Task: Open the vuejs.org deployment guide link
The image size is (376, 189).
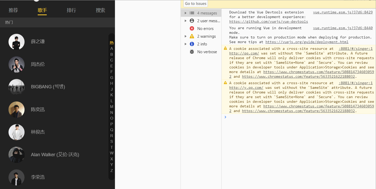Action: tap(307, 42)
